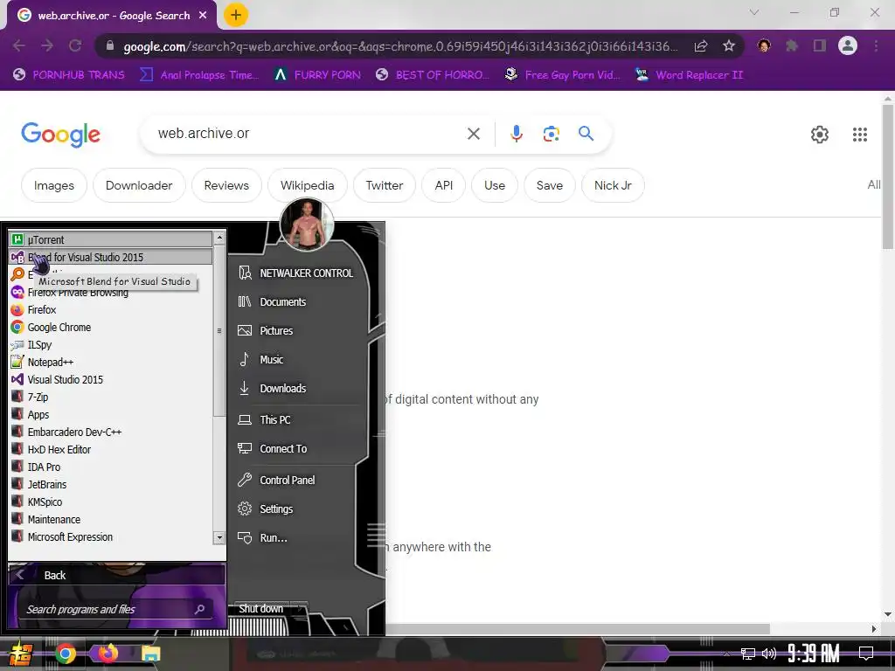The image size is (895, 671).
Task: Click the Shut down button
Action: [260, 609]
